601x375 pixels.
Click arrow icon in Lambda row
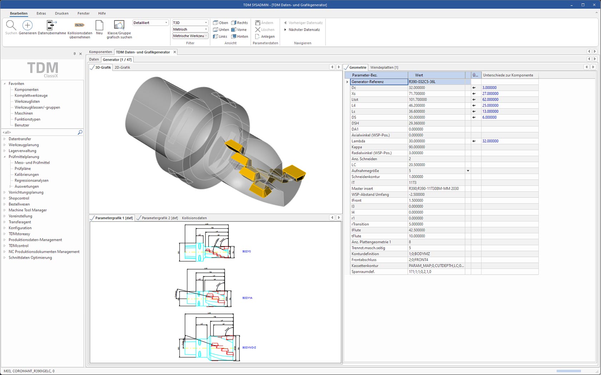point(474,141)
